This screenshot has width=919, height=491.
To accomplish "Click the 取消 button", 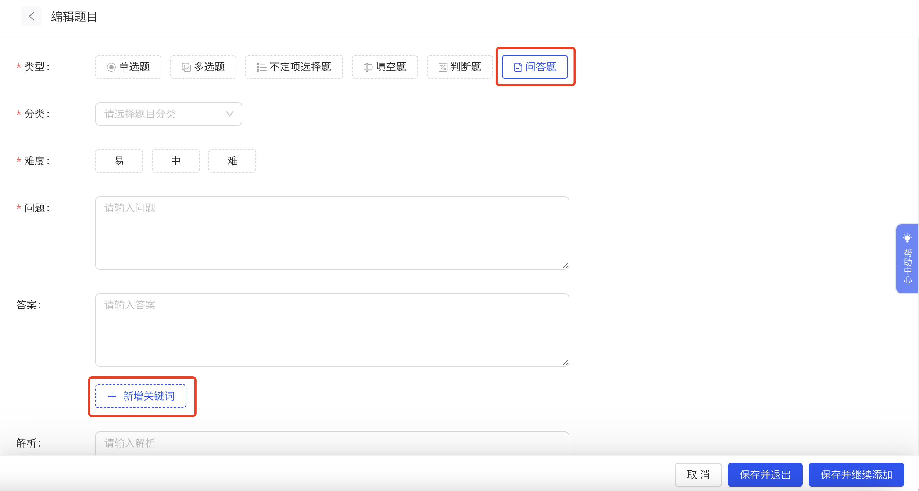I will point(698,475).
